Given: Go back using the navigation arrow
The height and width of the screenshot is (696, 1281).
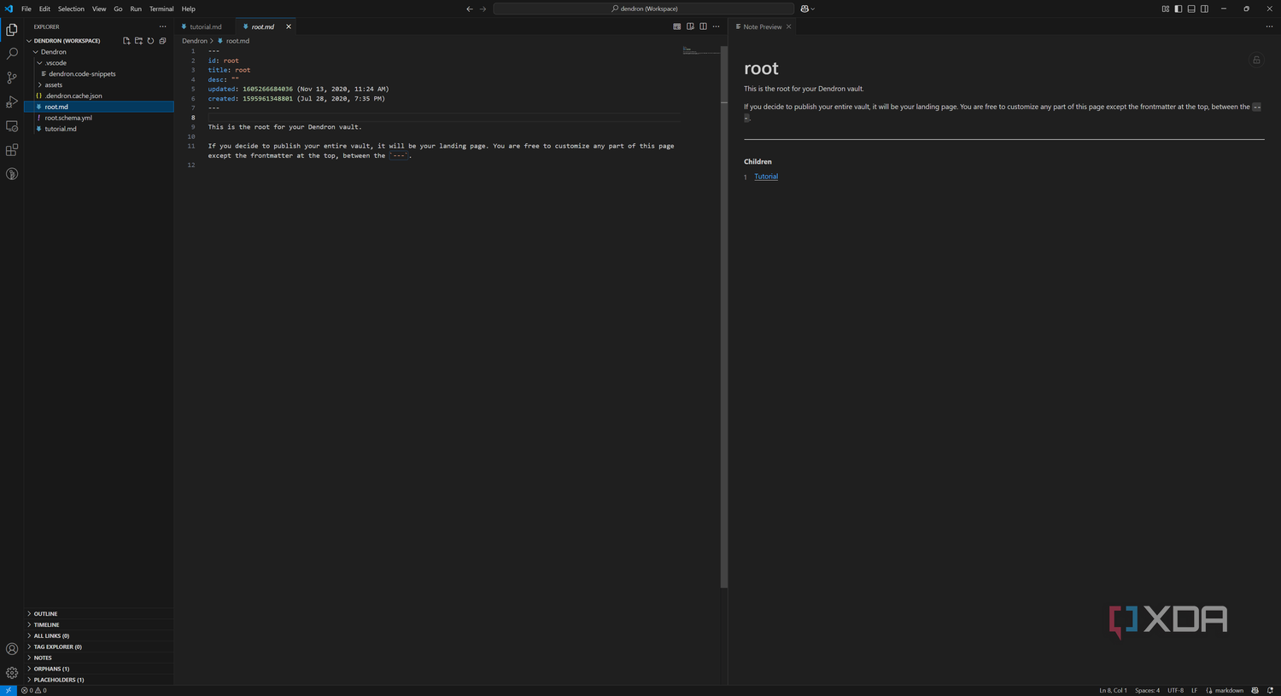Looking at the screenshot, I should tap(469, 9).
